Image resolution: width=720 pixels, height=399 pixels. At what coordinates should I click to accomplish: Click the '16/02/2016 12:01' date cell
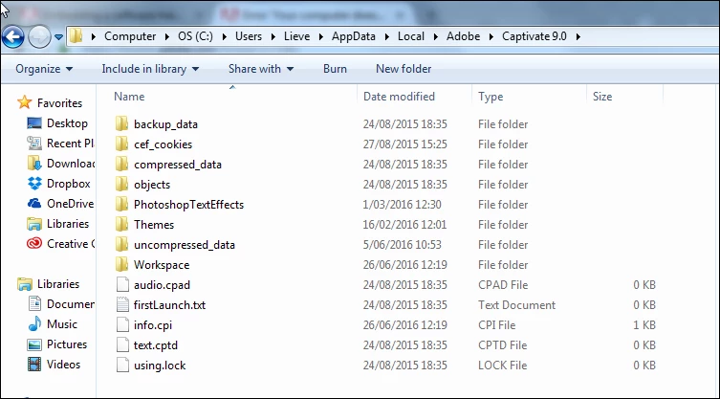click(404, 224)
